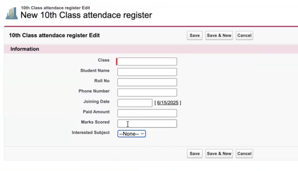
Task: Click the Interested Subject label
Action: [91, 133]
